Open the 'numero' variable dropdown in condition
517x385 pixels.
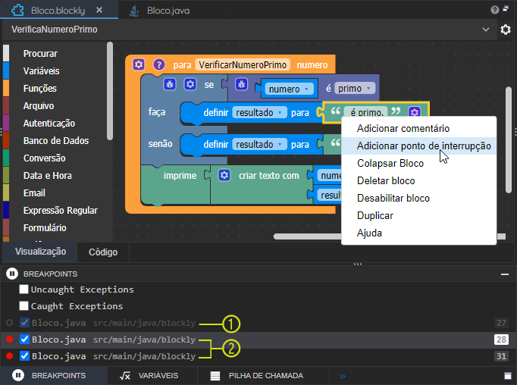point(289,89)
